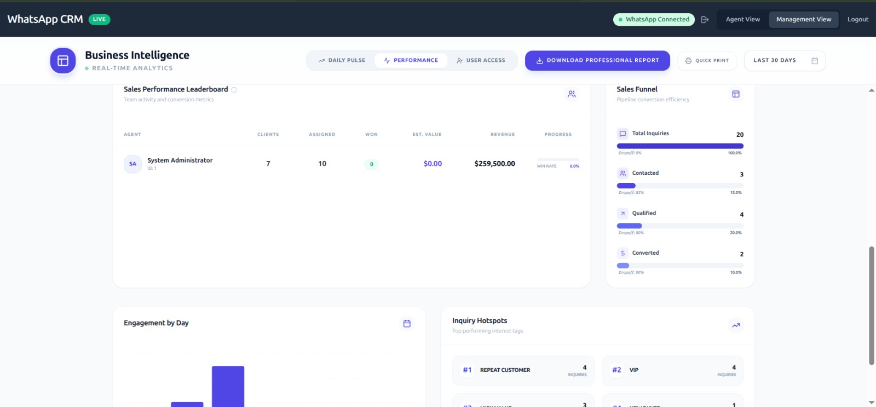Click the info icon next to Sales Performance Leaderboard
876x407 pixels.
[x=234, y=90]
